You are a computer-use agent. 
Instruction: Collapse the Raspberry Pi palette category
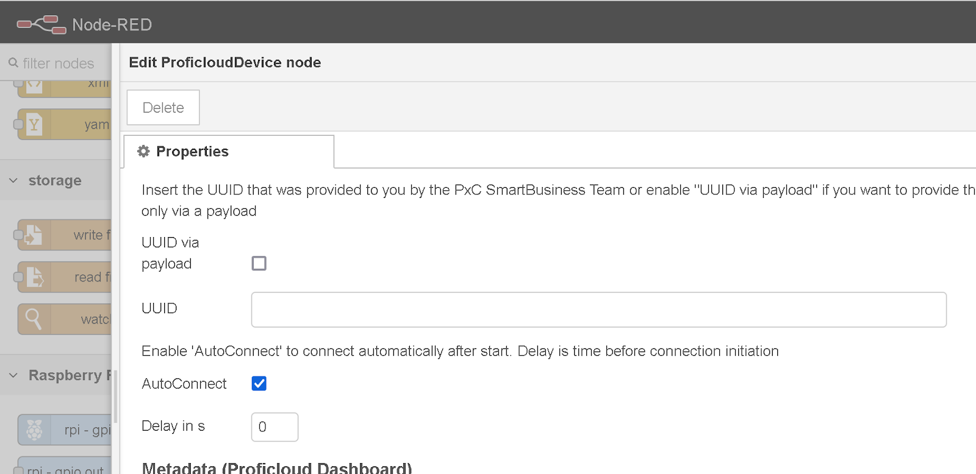(13, 375)
